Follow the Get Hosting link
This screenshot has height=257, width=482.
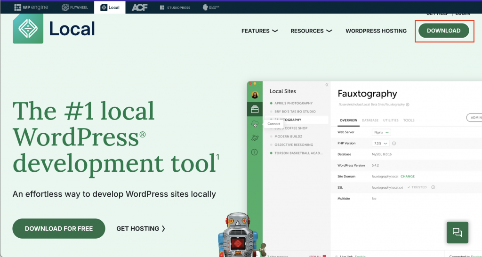(141, 228)
